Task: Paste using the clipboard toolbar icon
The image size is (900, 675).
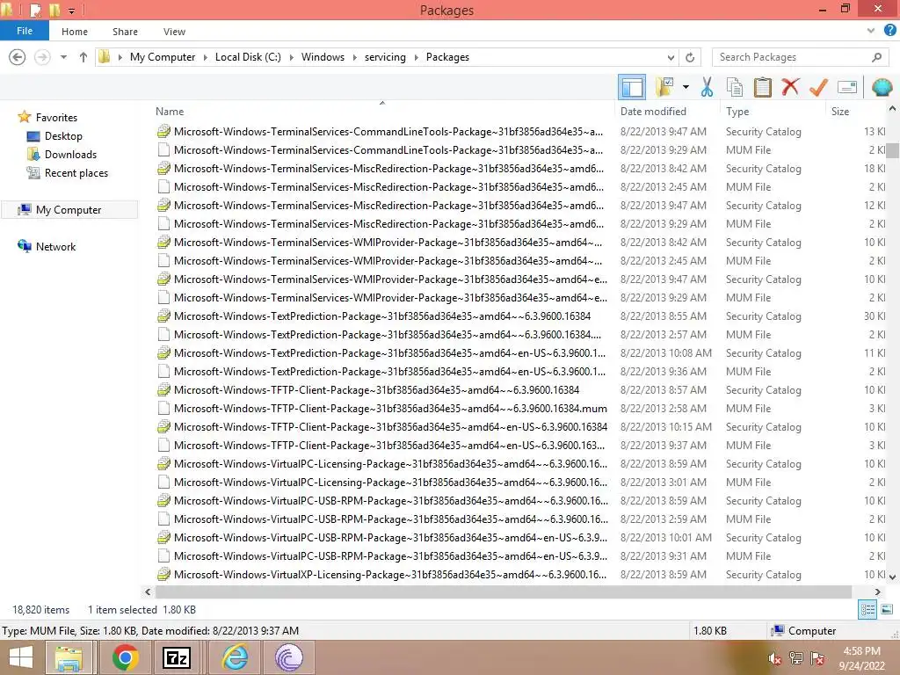Action: (762, 87)
